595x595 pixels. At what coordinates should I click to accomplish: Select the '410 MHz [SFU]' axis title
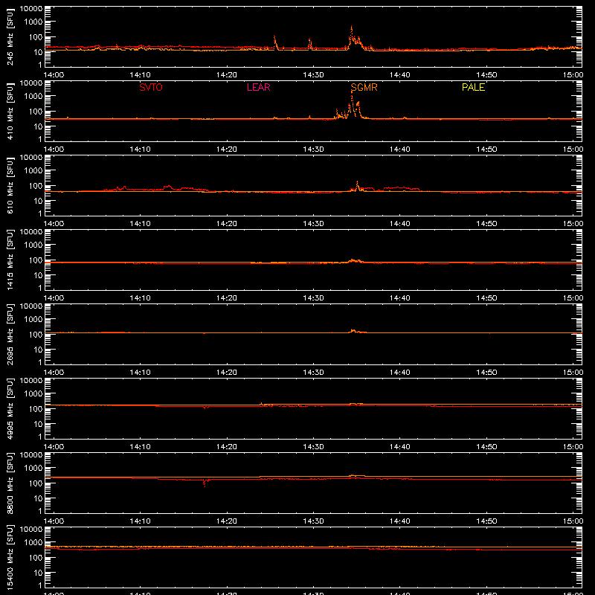pos(10,111)
